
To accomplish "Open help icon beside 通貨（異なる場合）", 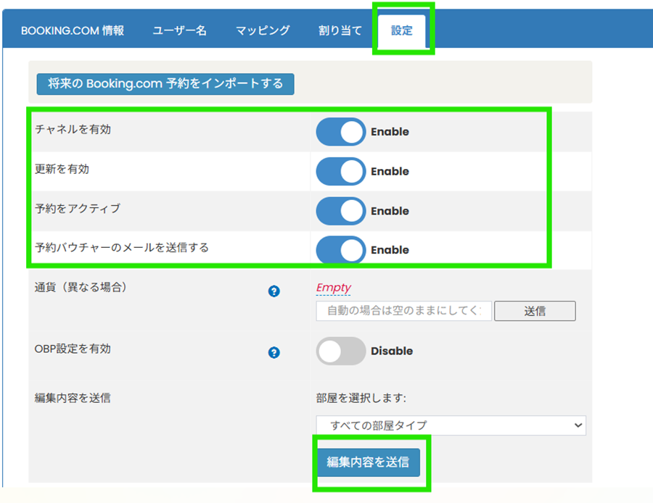I will [x=274, y=291].
